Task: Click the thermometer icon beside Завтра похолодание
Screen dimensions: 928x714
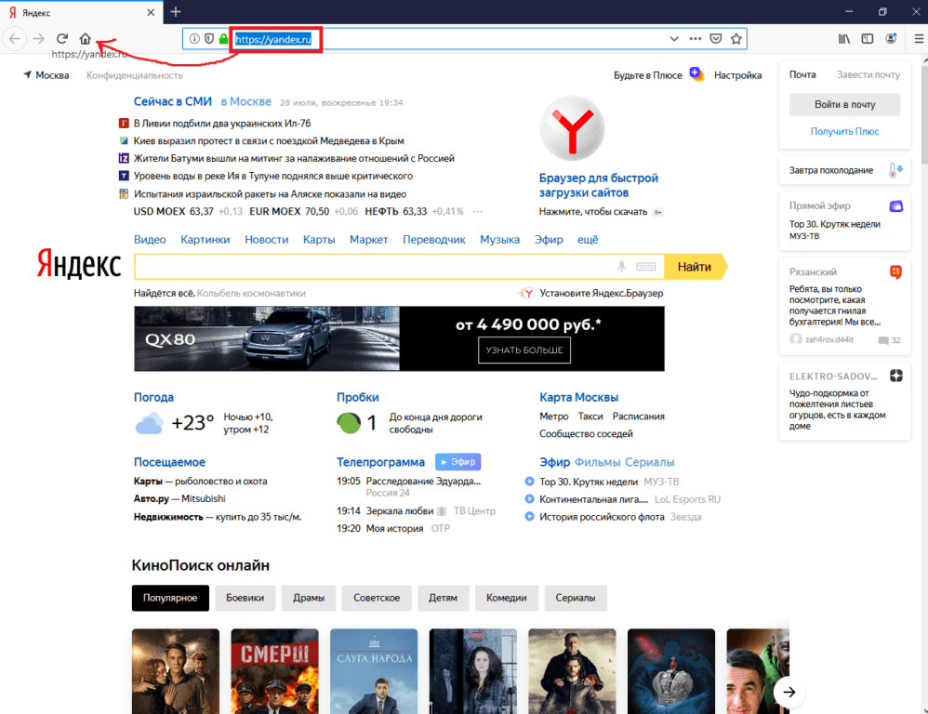Action: click(x=895, y=170)
